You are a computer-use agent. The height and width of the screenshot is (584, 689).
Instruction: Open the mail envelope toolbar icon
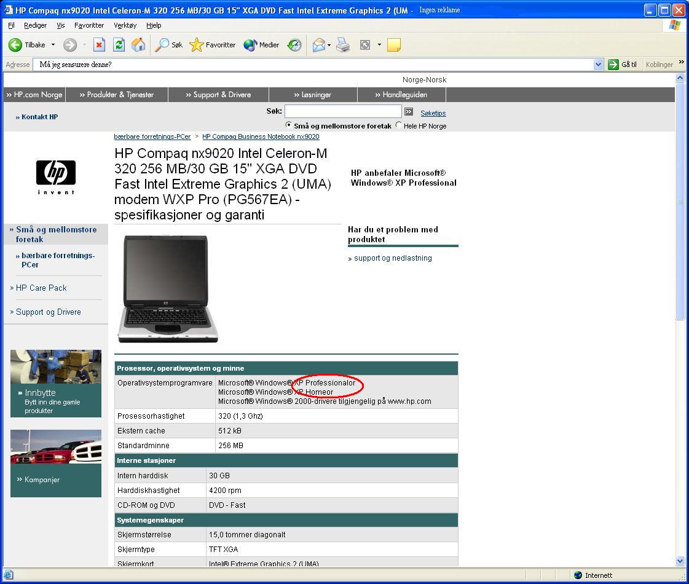coord(319,45)
